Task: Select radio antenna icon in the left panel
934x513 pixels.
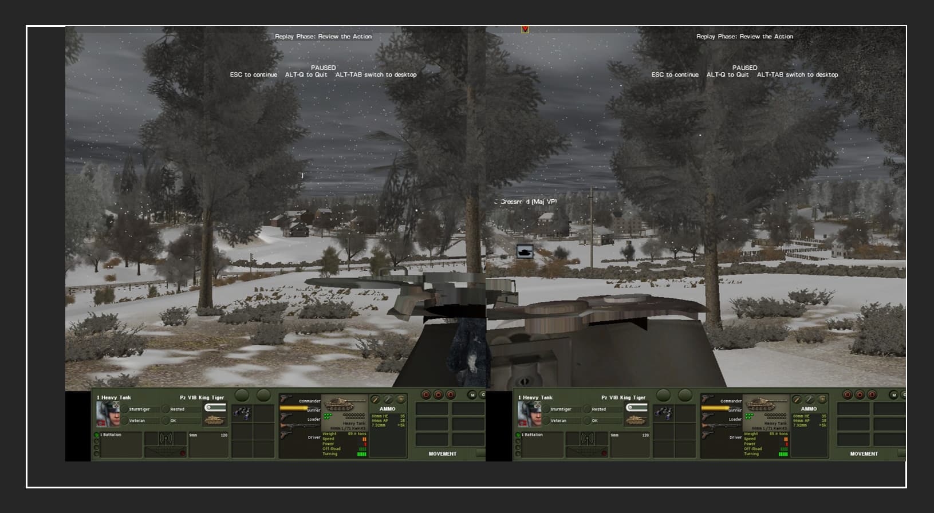Action: [x=166, y=440]
